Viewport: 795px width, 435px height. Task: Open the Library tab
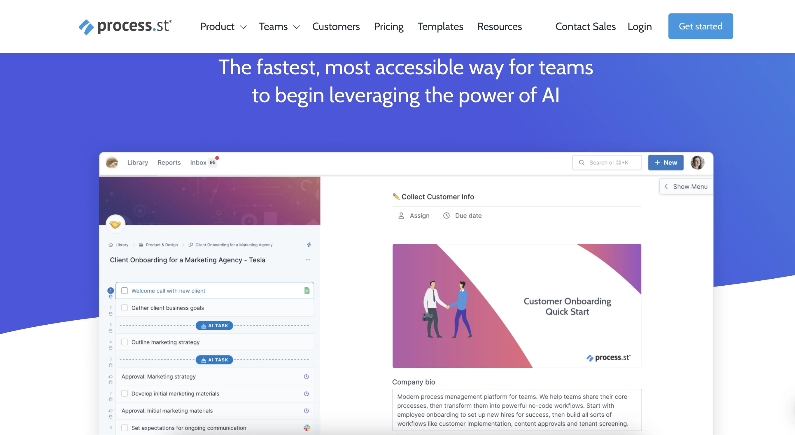137,162
